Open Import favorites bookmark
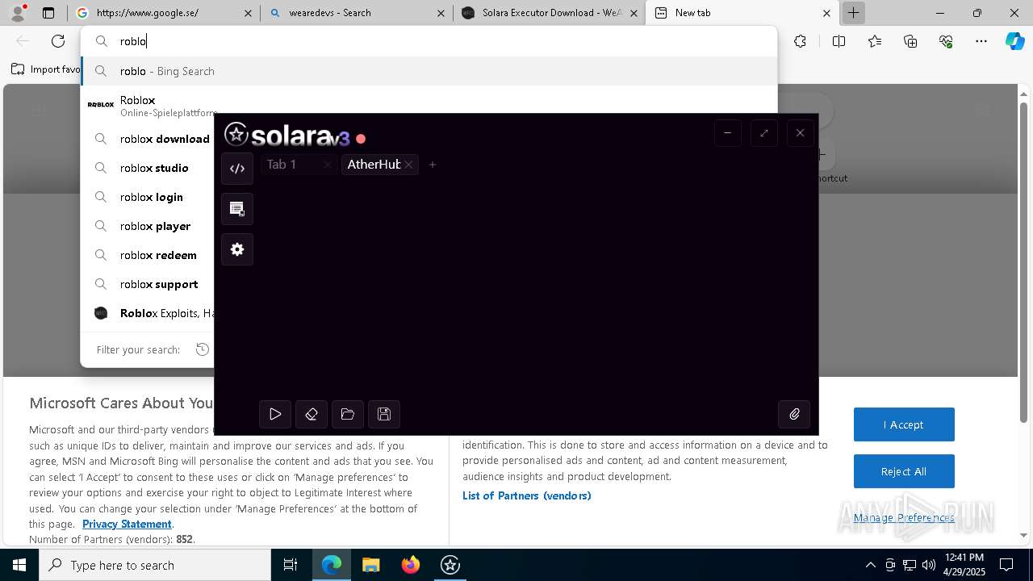1033x581 pixels. tap(46, 69)
